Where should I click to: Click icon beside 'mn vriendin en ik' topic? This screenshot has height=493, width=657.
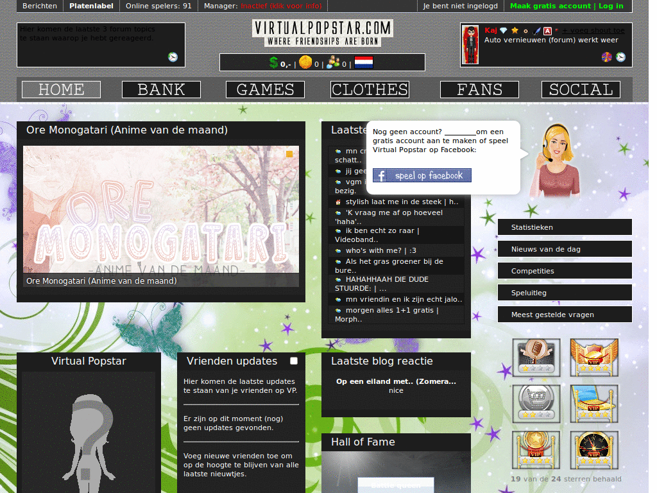coord(338,299)
